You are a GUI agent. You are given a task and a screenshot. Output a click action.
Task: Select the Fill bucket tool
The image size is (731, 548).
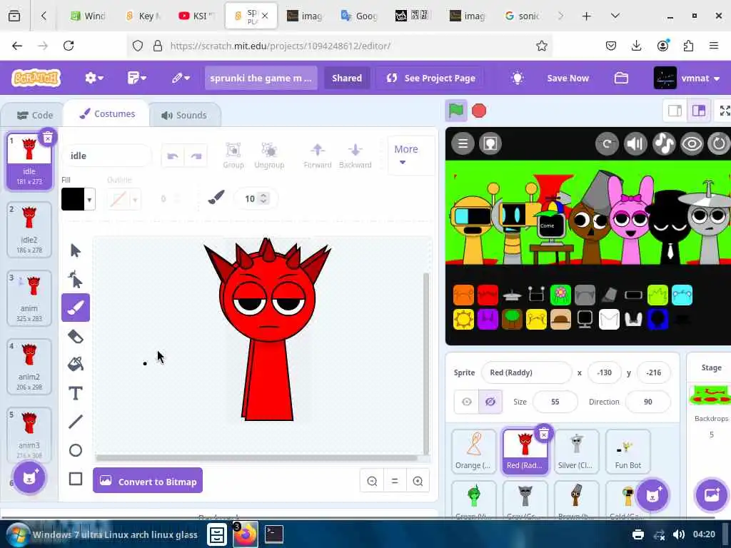76,364
